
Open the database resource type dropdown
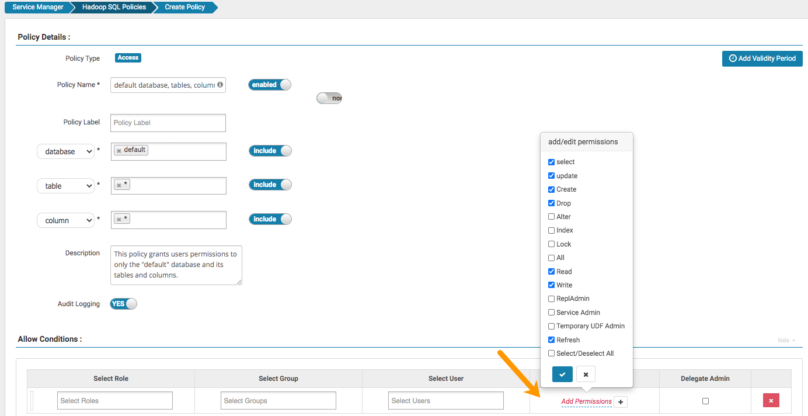pyautogui.click(x=65, y=151)
